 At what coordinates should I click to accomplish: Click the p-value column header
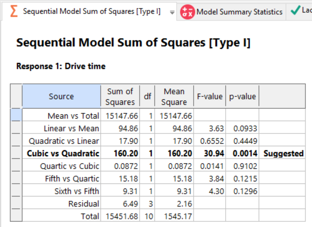click(x=242, y=96)
